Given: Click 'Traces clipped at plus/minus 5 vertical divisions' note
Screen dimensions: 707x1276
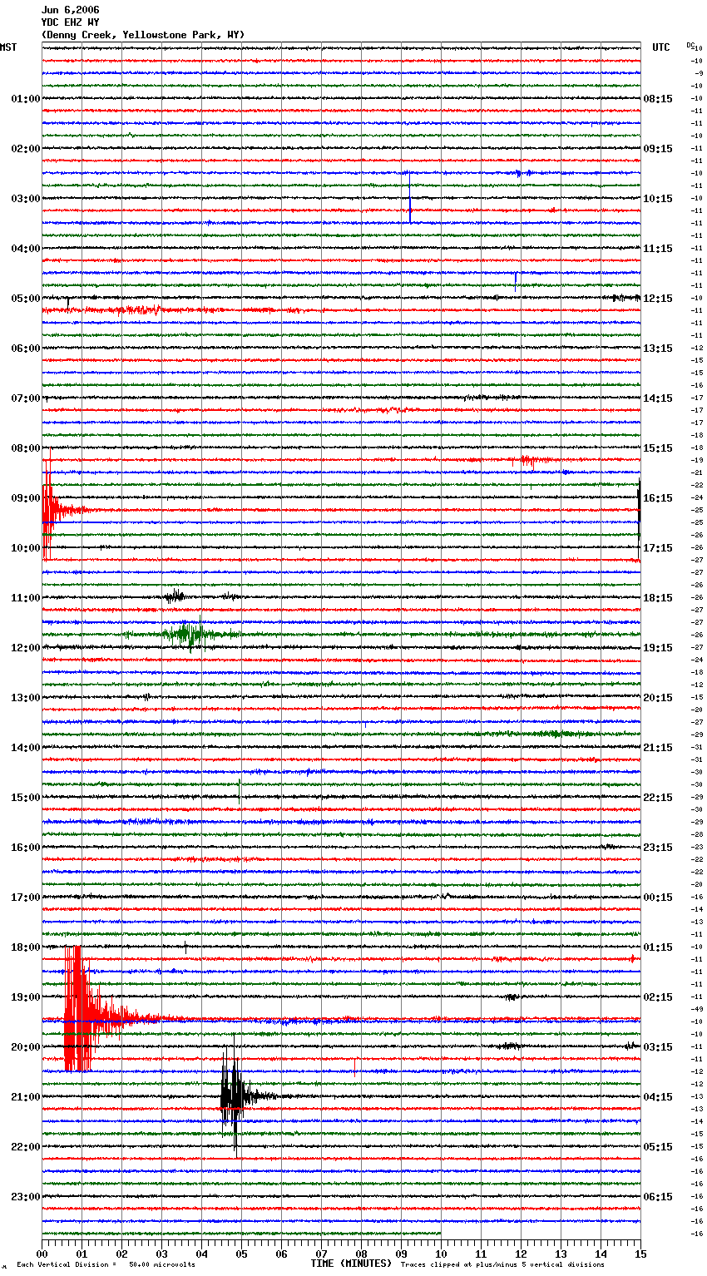Looking at the screenshot, I should 502,1264.
